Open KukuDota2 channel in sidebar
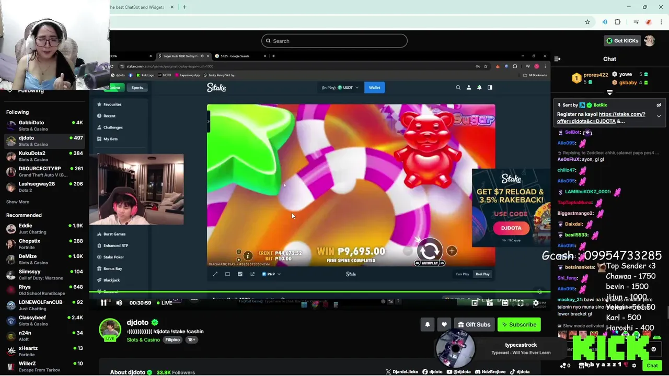Image resolution: width=669 pixels, height=376 pixels. 44,156
